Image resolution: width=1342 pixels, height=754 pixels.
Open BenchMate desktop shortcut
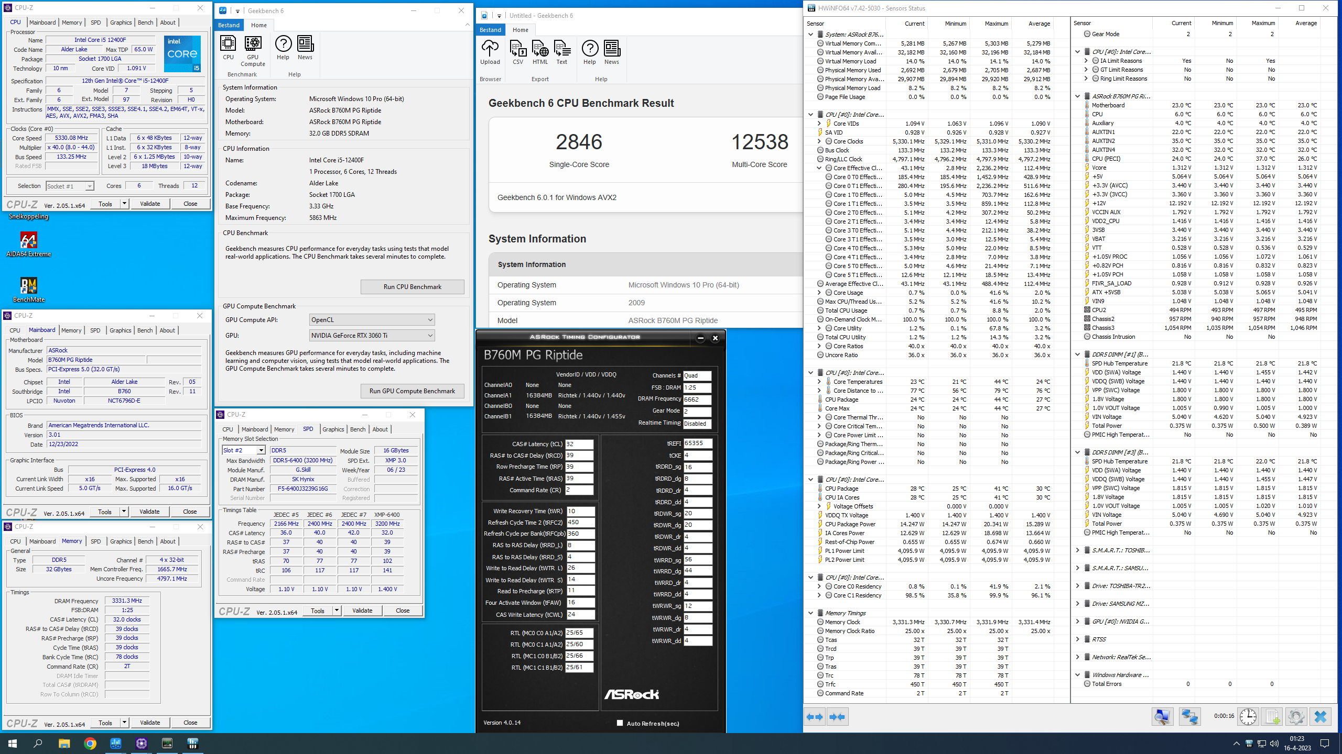click(x=29, y=290)
